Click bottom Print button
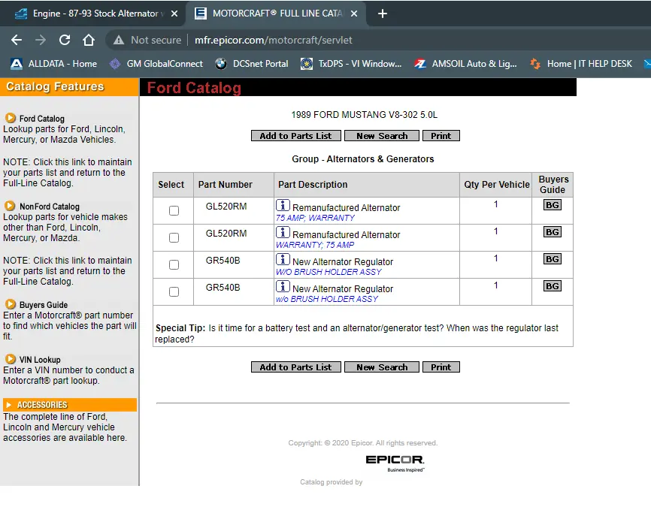The width and height of the screenshot is (651, 519). click(x=441, y=367)
